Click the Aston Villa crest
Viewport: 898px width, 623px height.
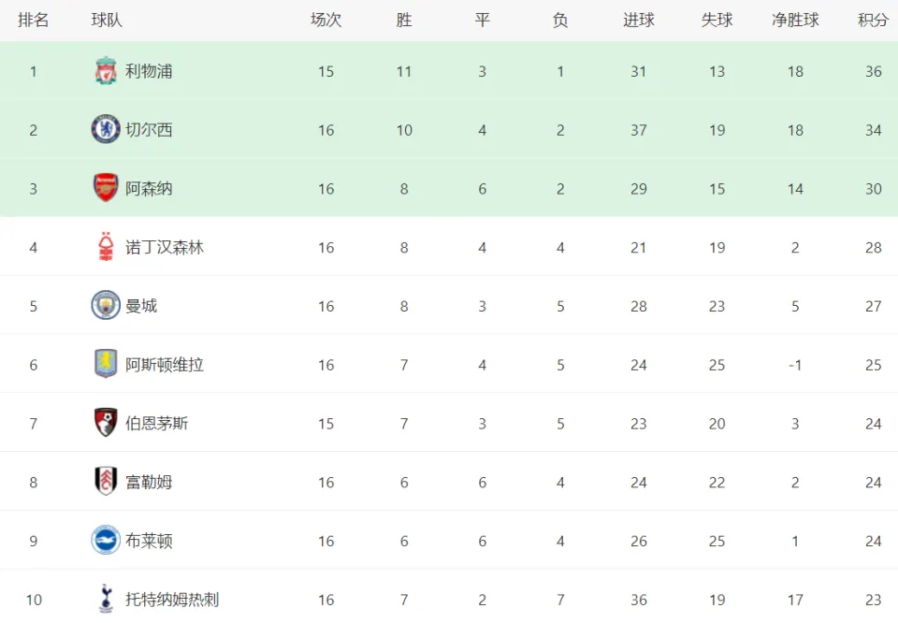click(x=106, y=364)
